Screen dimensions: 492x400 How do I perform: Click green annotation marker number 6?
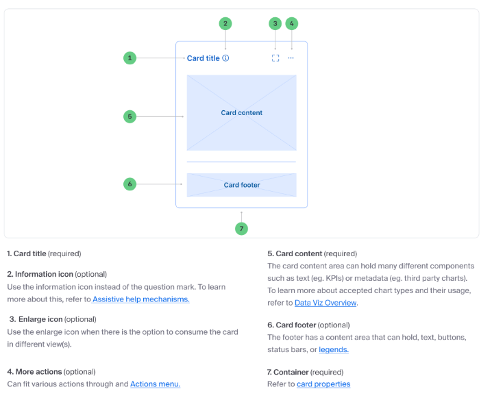click(130, 184)
